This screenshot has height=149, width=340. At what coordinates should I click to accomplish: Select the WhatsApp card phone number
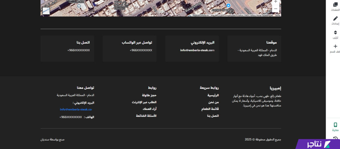tap(141, 50)
